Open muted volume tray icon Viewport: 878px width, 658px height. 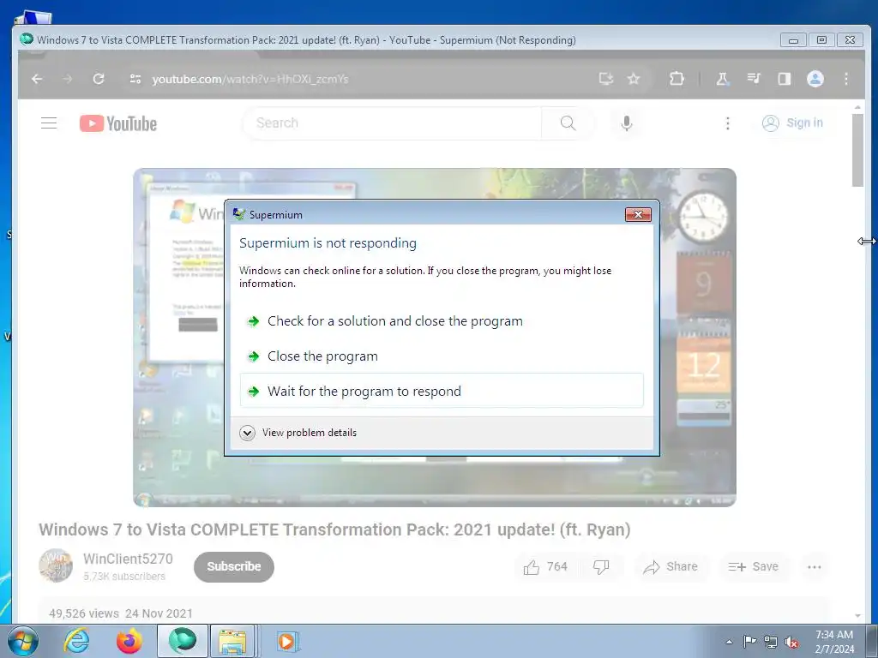point(791,642)
